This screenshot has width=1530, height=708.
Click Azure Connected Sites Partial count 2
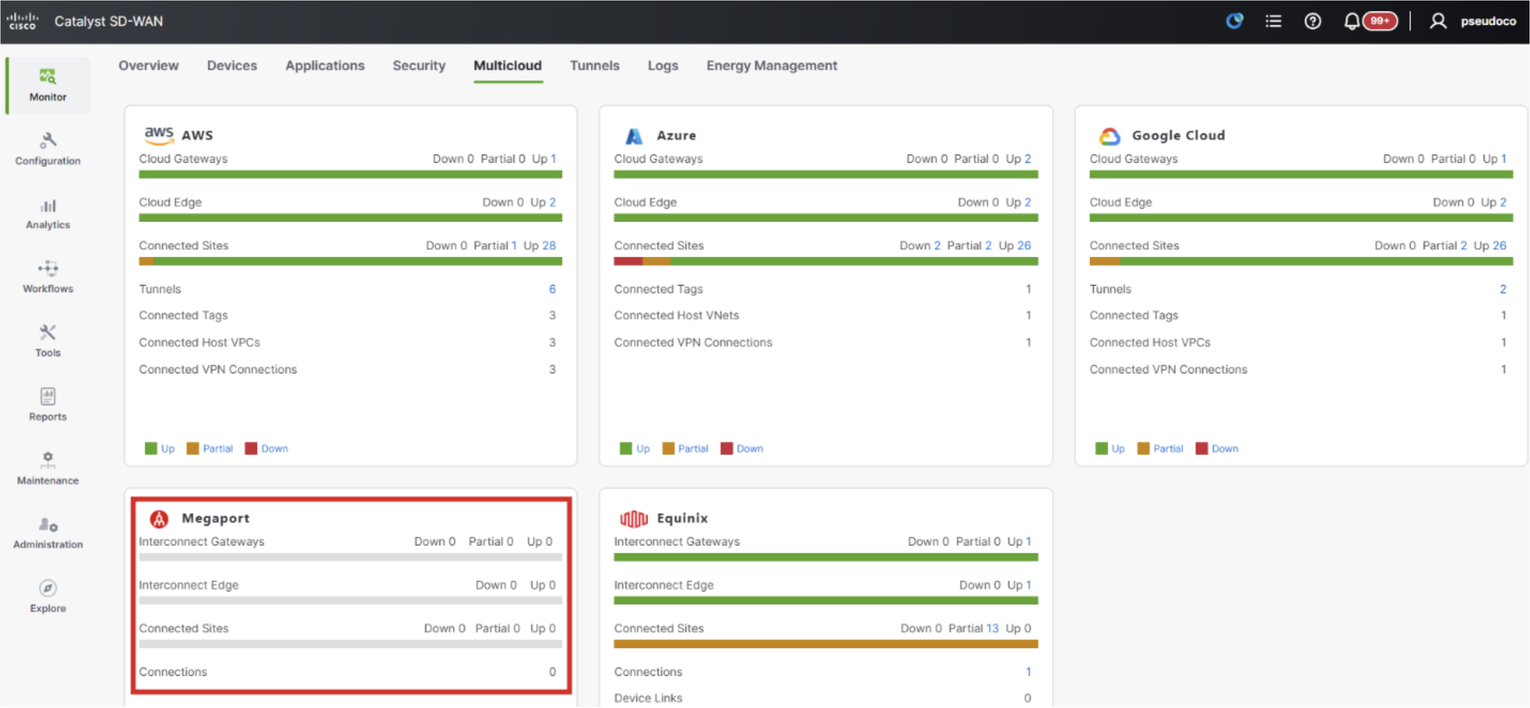[x=988, y=245]
